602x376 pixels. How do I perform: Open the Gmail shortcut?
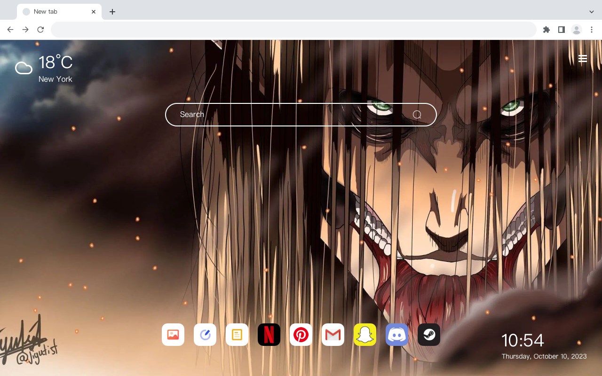click(x=333, y=335)
